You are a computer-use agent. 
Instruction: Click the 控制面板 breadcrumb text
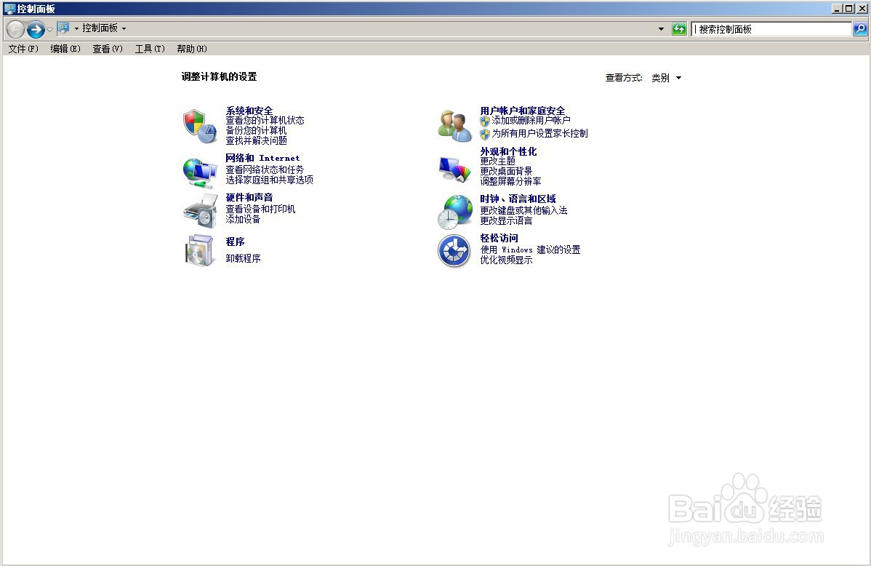point(100,28)
